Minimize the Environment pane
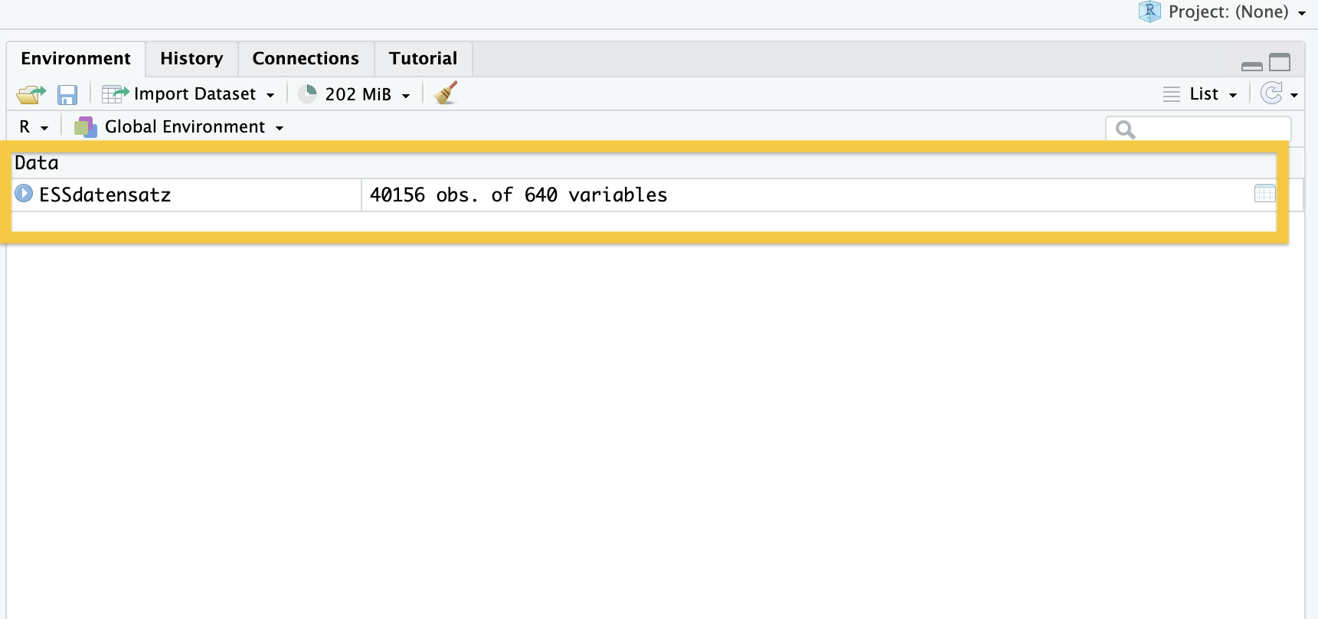Viewport: 1318px width, 619px height. tap(1251, 66)
